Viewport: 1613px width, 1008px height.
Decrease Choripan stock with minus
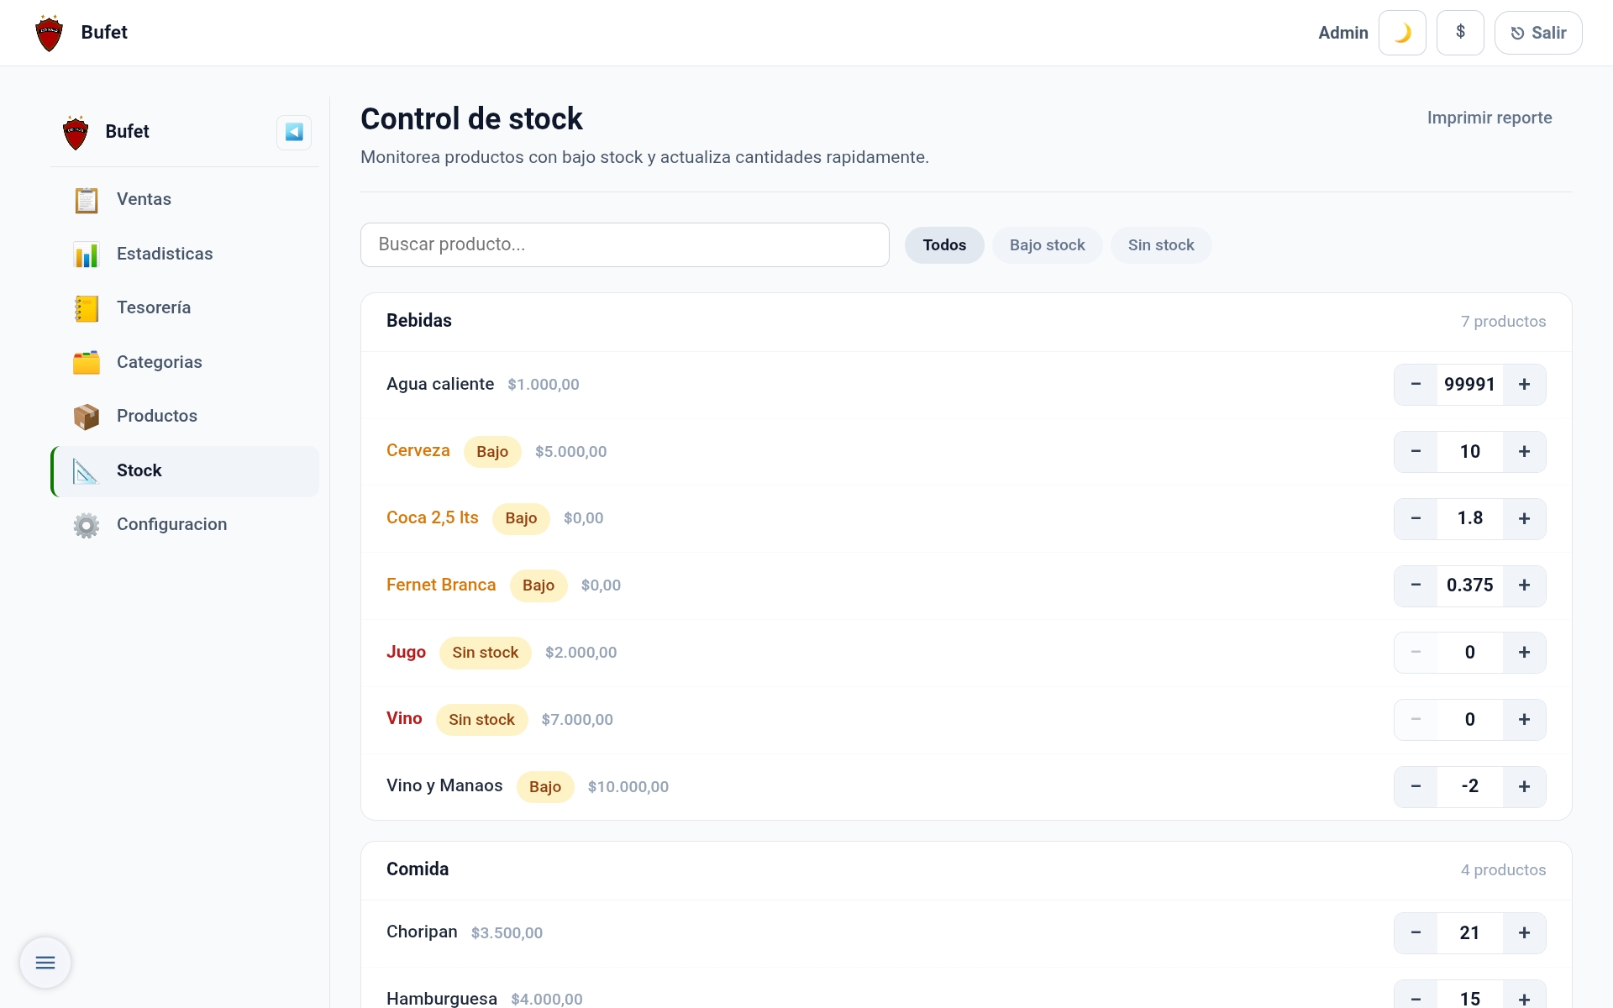pos(1416,933)
